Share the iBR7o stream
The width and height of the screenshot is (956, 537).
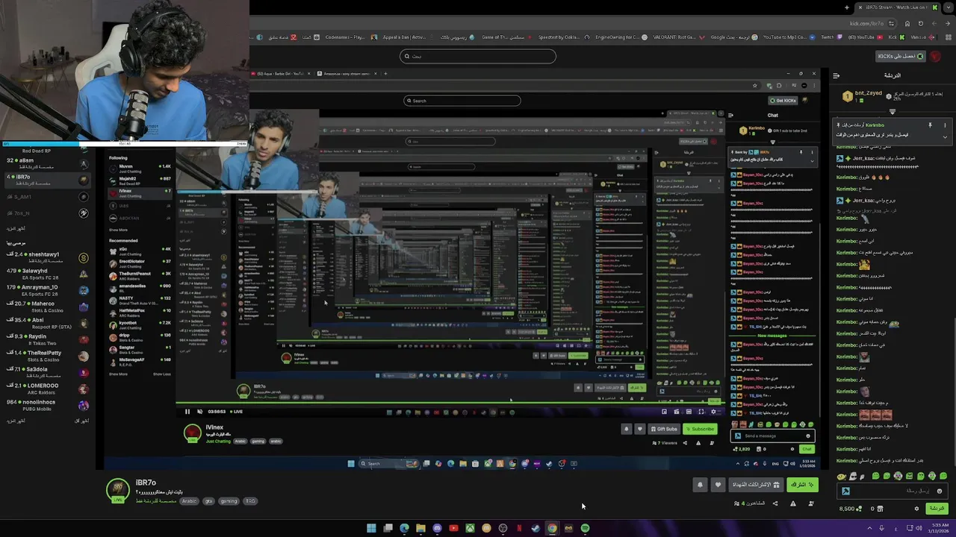(775, 503)
